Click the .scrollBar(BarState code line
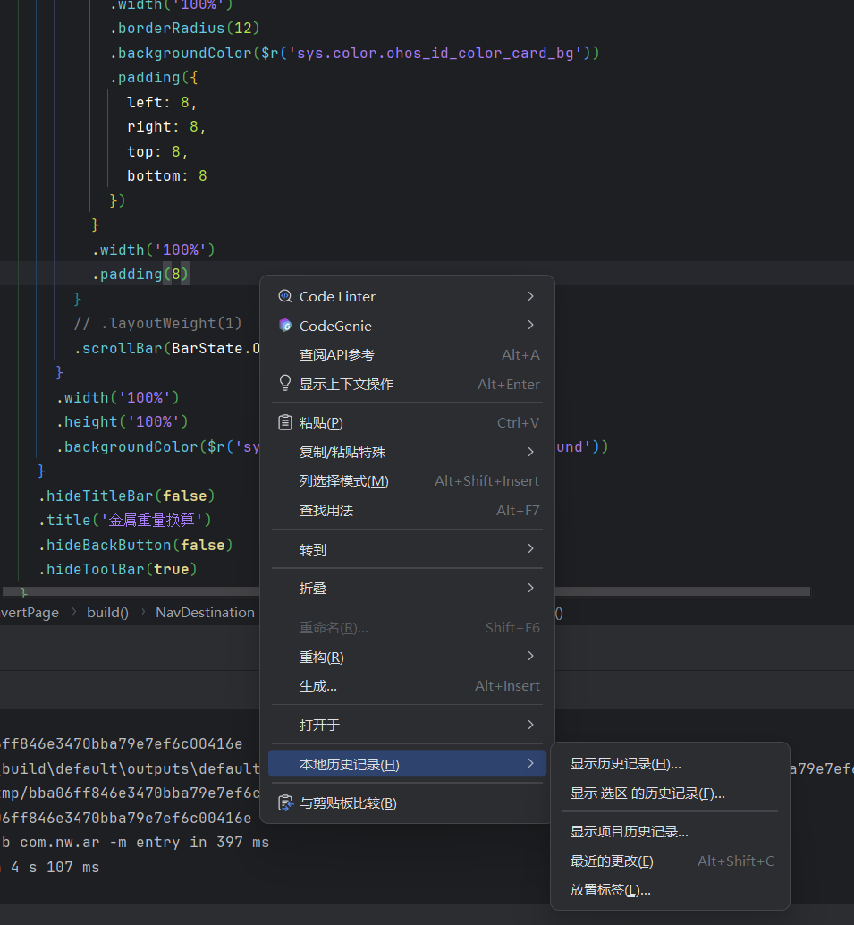 coord(166,348)
